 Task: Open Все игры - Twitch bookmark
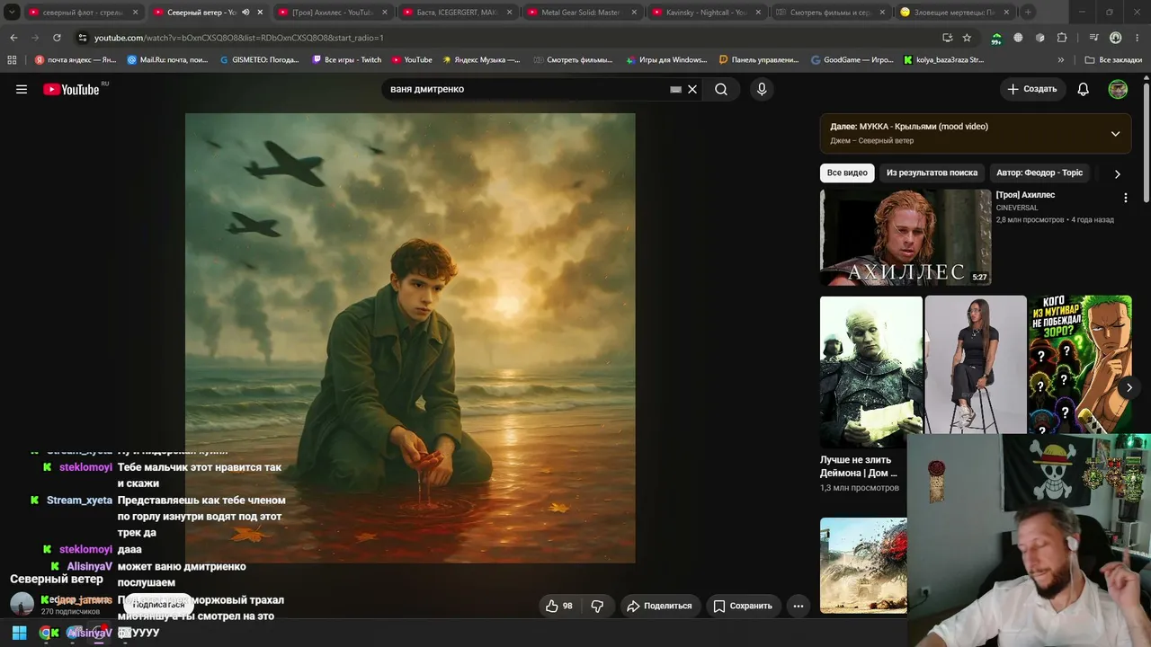point(347,60)
